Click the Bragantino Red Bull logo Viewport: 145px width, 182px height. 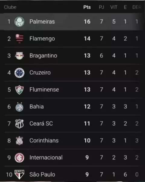tap(19, 56)
